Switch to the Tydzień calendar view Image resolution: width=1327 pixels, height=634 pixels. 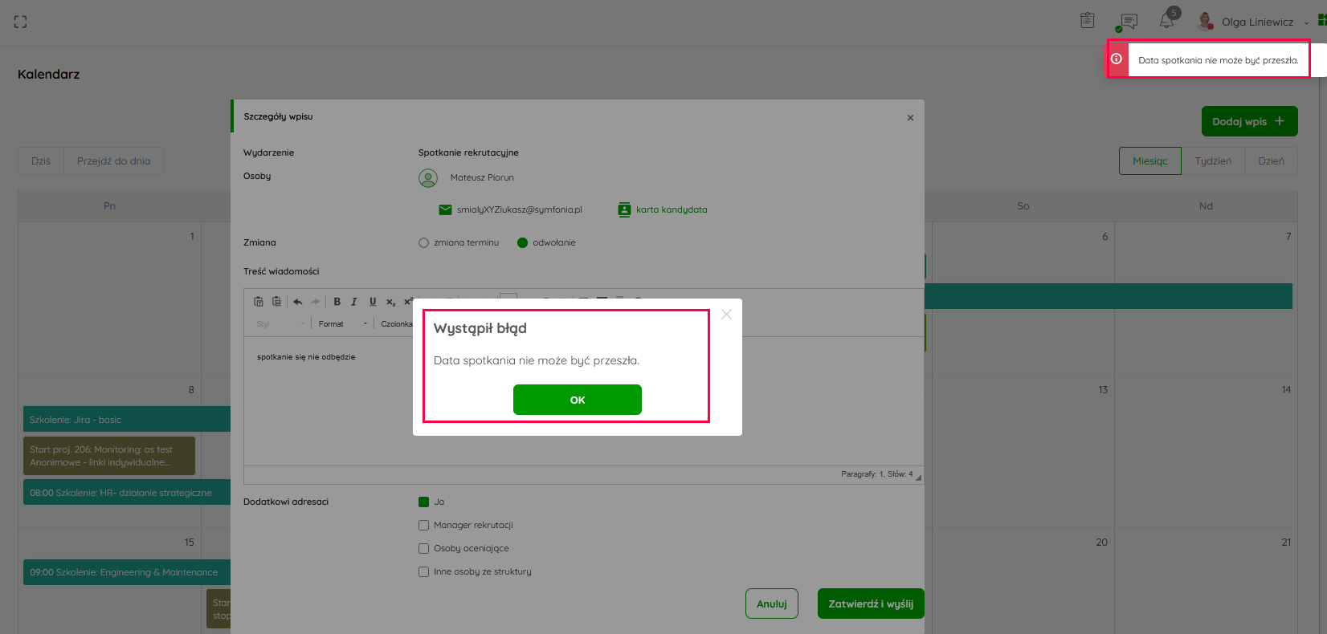click(1212, 161)
